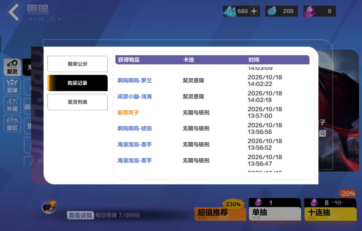Perform a 十连抽 ten pull
The height and width of the screenshot is (231, 362).
[x=330, y=209]
